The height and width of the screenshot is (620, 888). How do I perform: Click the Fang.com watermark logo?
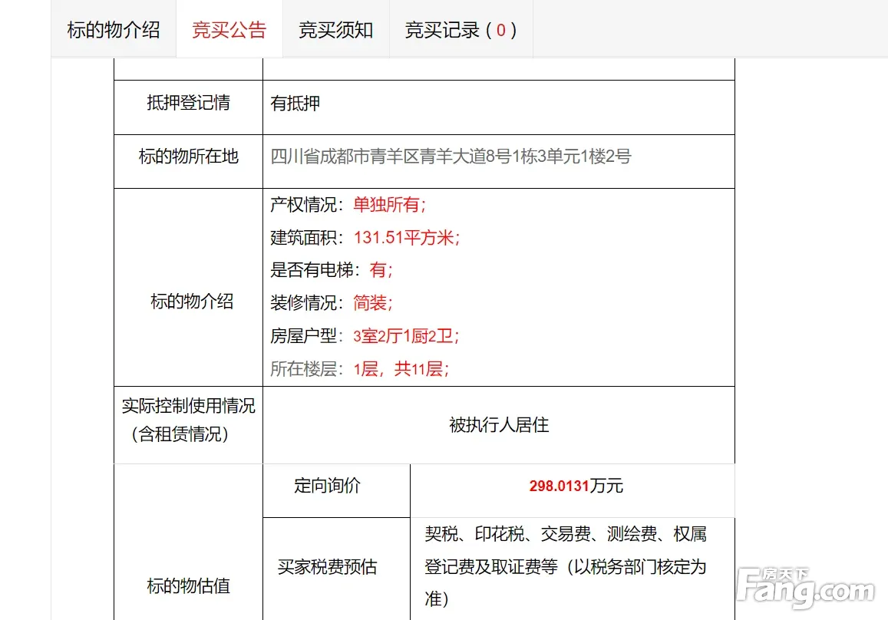click(x=805, y=588)
